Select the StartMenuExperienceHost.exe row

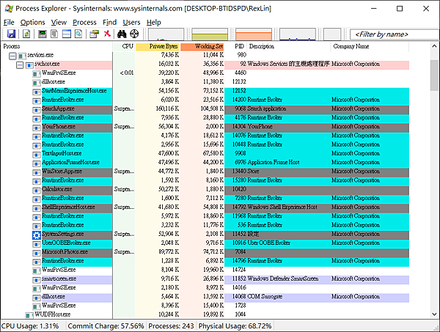tap(205, 91)
